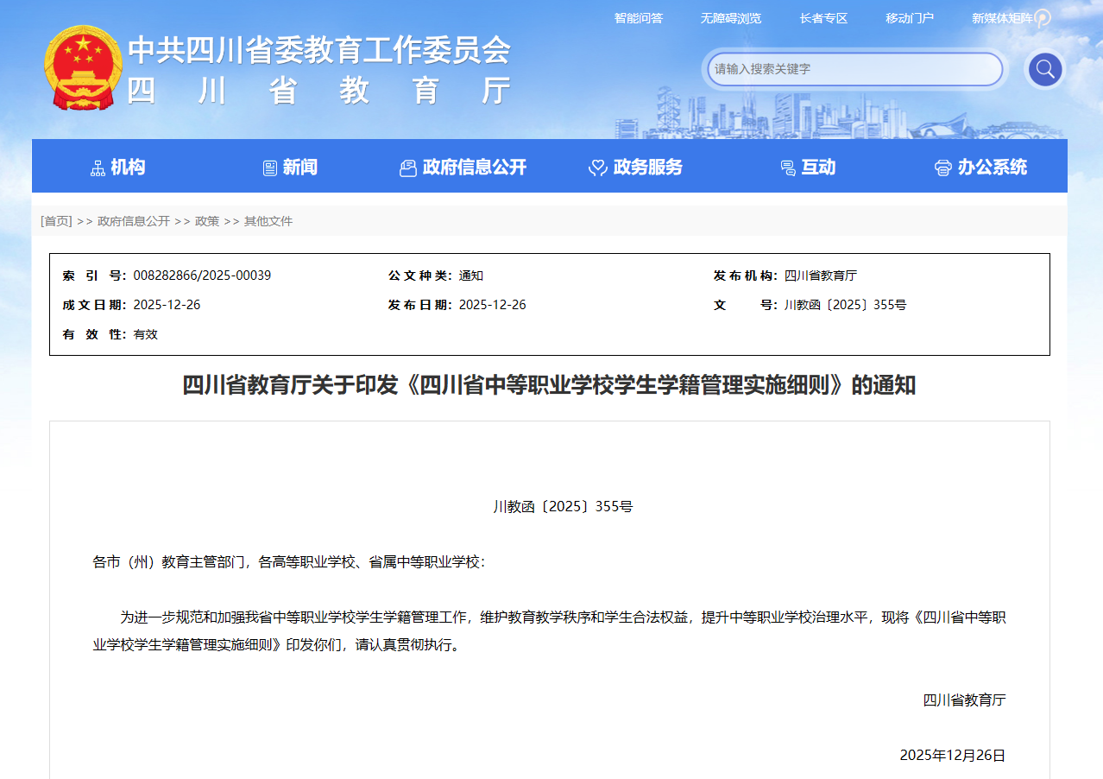Open the 新媒体矩阵 circular icon
The width and height of the screenshot is (1103, 779).
coord(1043,18)
